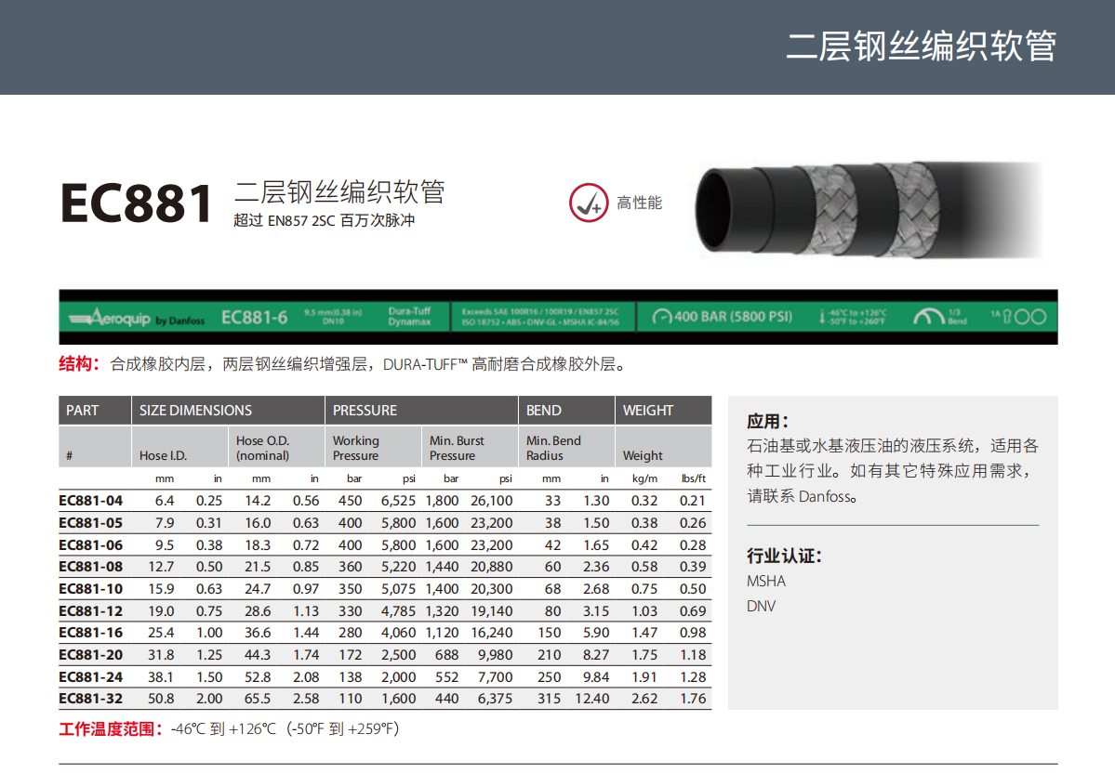This screenshot has height=773, width=1115.
Task: Click the thermometer icon on the green banner
Action: (822, 317)
